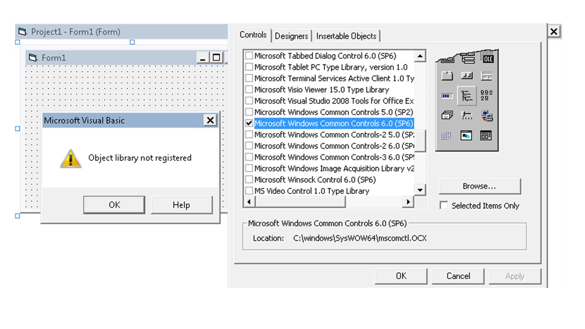The width and height of the screenshot is (585, 329).
Task: Close the Components dialog with X
Action: tap(553, 32)
